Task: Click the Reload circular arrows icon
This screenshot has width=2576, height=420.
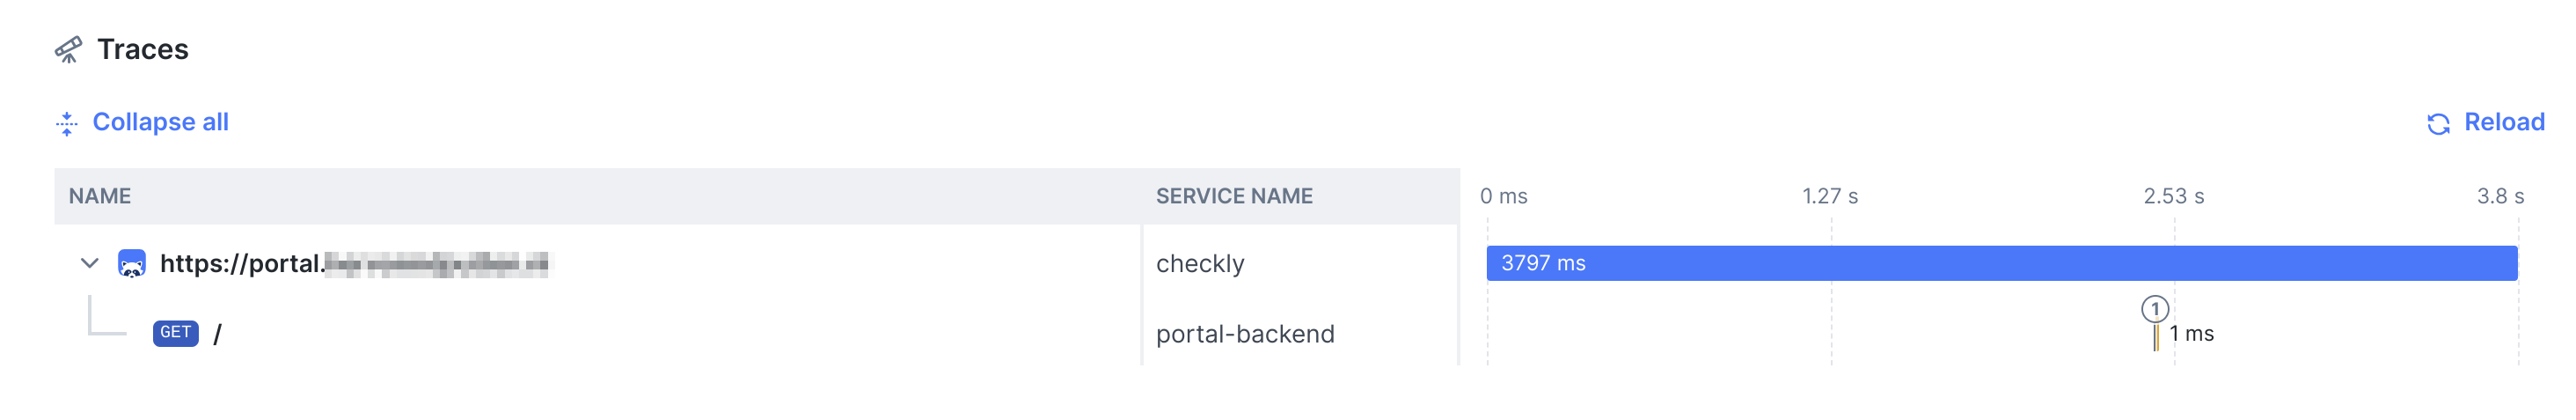Action: pos(2438,123)
